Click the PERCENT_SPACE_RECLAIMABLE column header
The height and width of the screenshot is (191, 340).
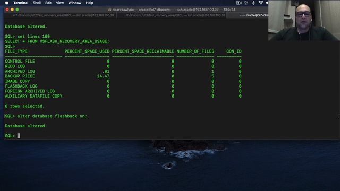point(143,51)
